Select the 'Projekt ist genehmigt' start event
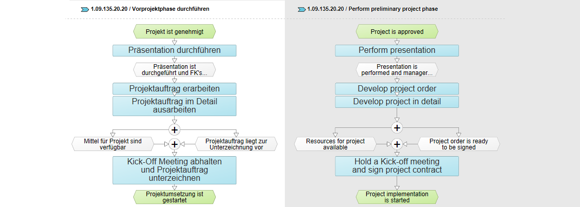 175,32
